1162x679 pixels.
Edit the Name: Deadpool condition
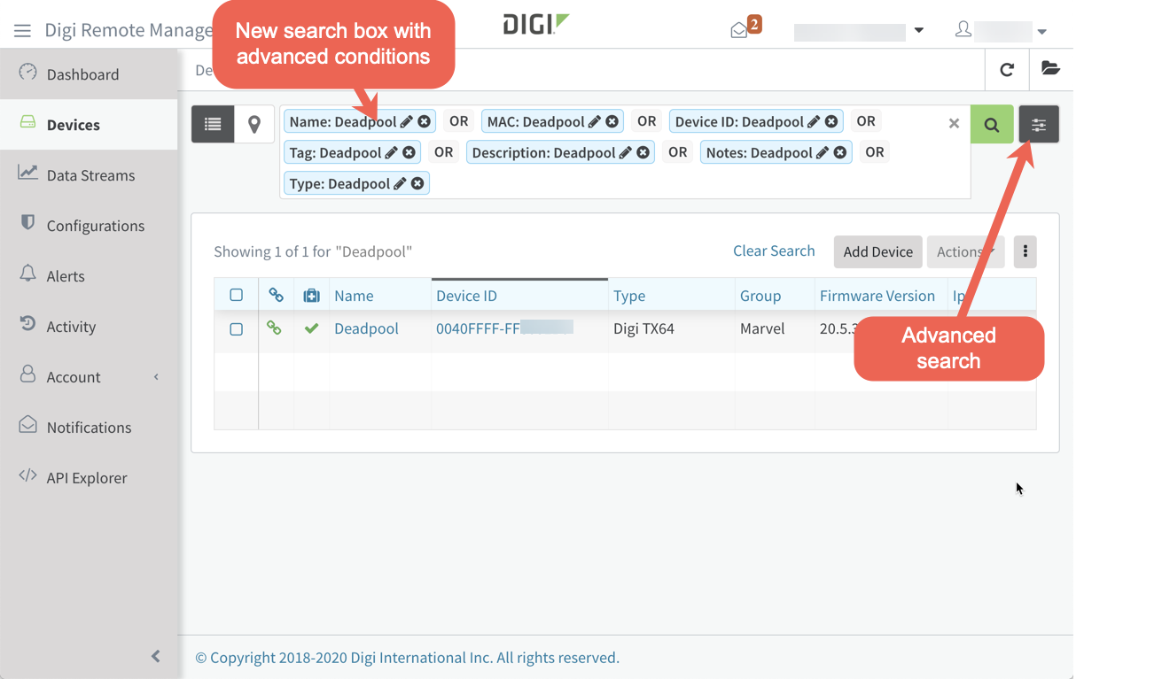[x=407, y=121]
